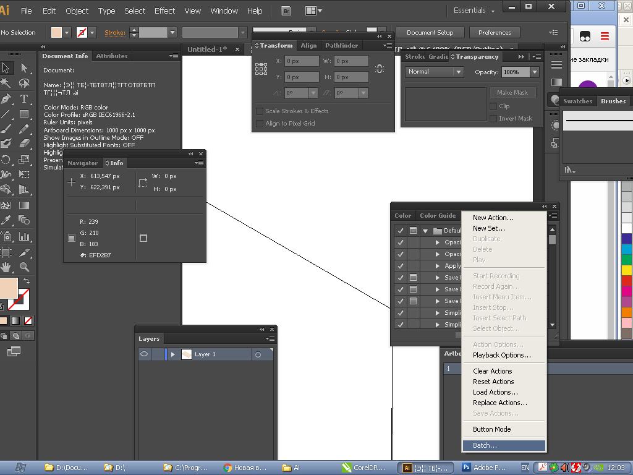Select the Pencil tool
Screen dimensions: 633x475
pos(24,129)
